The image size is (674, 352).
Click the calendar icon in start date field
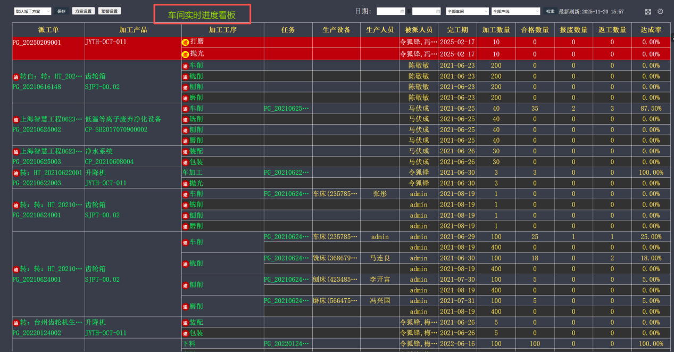click(x=402, y=11)
